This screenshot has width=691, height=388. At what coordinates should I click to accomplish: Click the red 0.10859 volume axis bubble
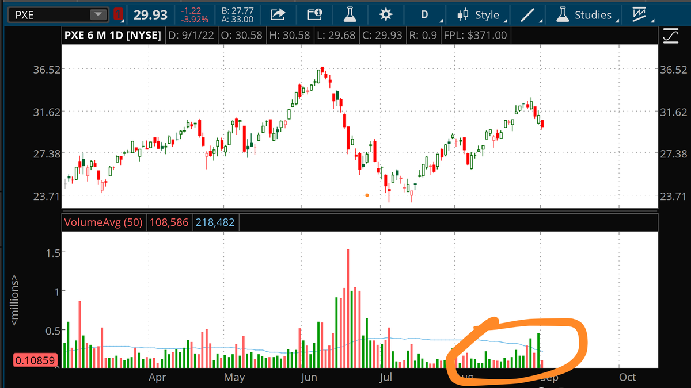pyautogui.click(x=35, y=361)
